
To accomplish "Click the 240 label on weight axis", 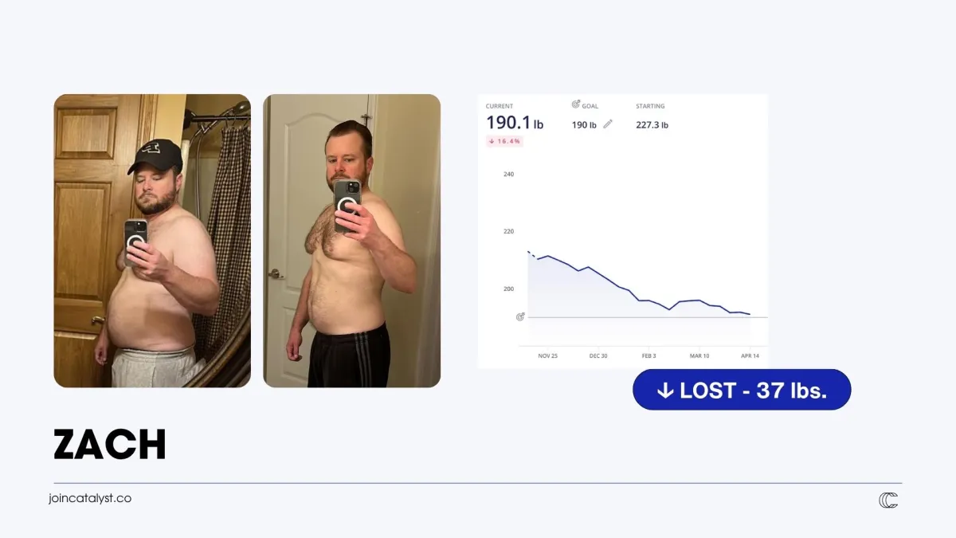I will pos(508,174).
